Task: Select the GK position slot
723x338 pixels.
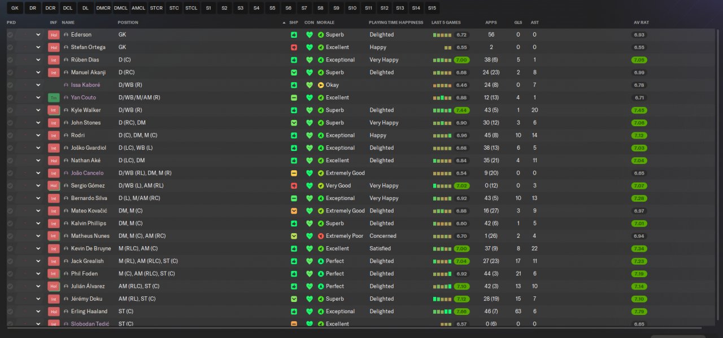Action: tap(15, 8)
